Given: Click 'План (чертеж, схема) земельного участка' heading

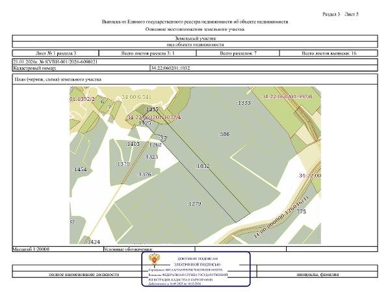Looking at the screenshot, I should [58, 79].
